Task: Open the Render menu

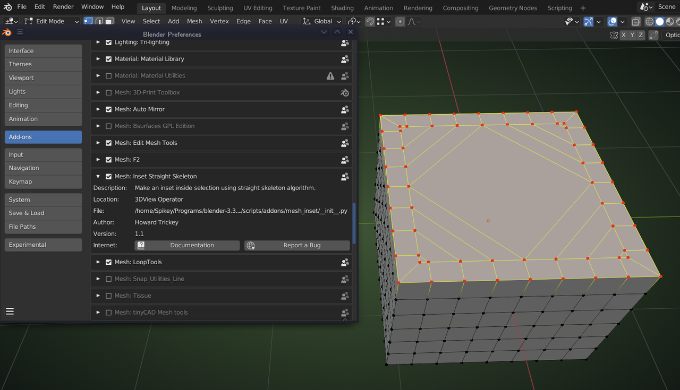Action: pos(63,7)
